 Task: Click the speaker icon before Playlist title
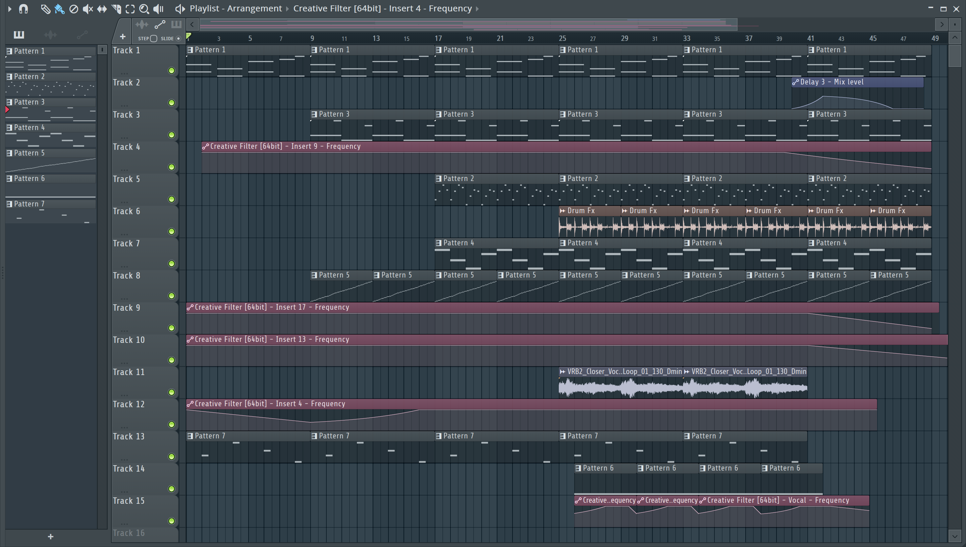pyautogui.click(x=180, y=9)
